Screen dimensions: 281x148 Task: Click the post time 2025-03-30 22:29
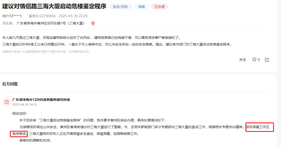[73, 16]
